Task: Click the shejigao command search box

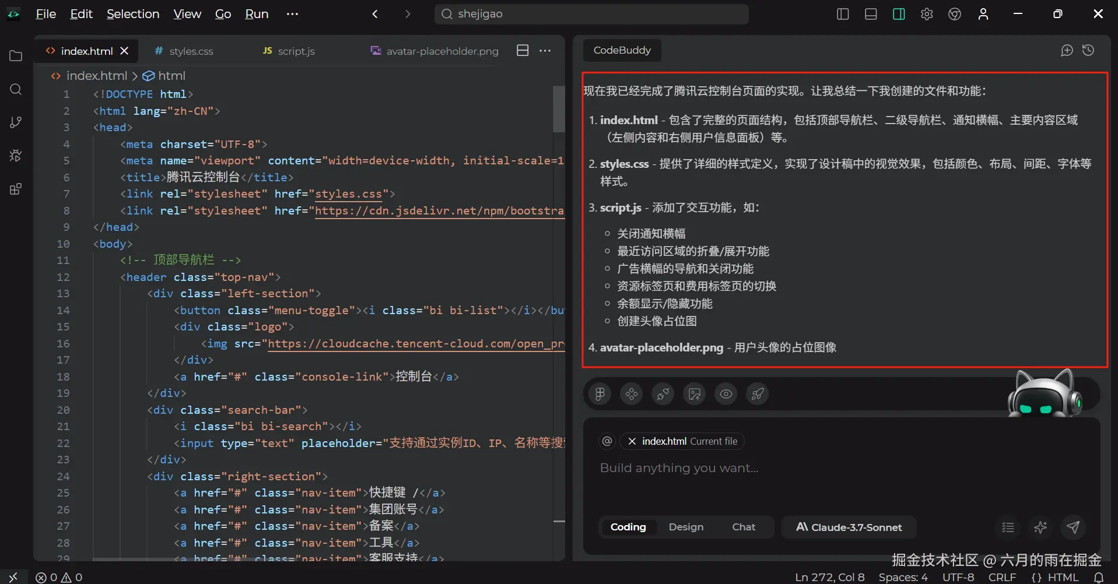Action: tap(591, 14)
